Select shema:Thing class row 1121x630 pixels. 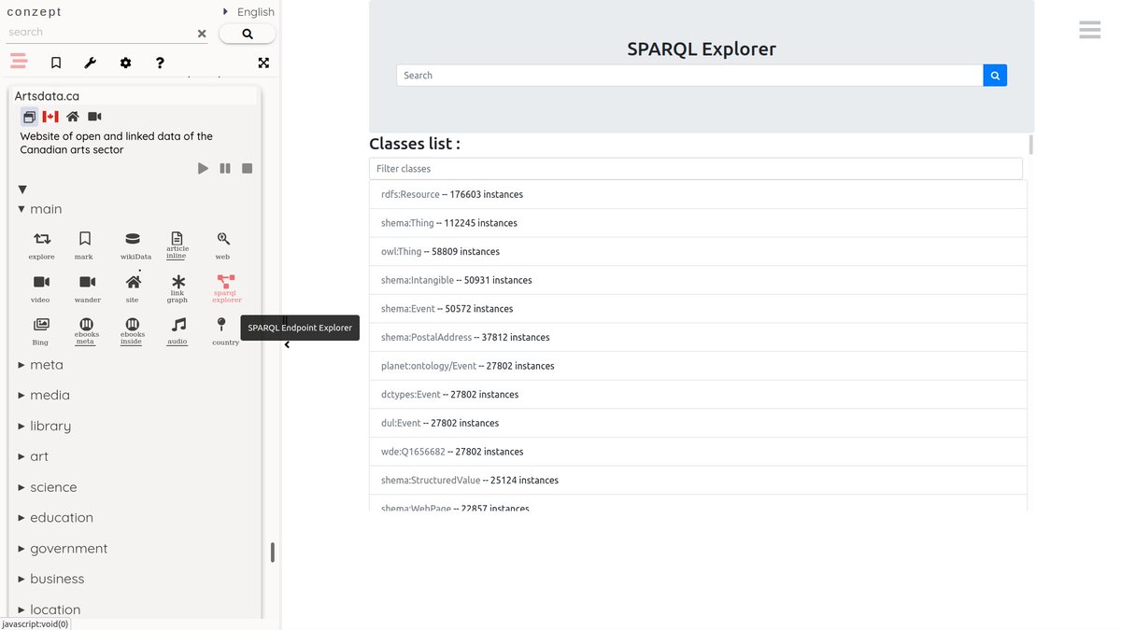point(698,223)
